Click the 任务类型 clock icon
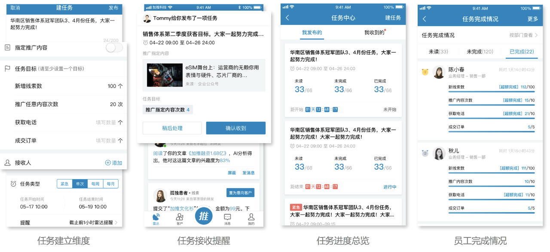 (x=13, y=184)
